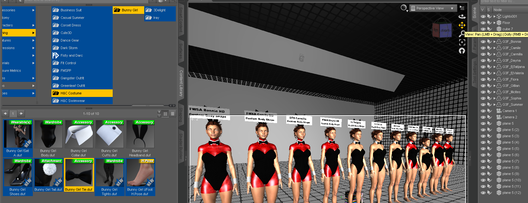Click the Frame/Aim at selection tool
The image size is (528, 203).
(462, 42)
